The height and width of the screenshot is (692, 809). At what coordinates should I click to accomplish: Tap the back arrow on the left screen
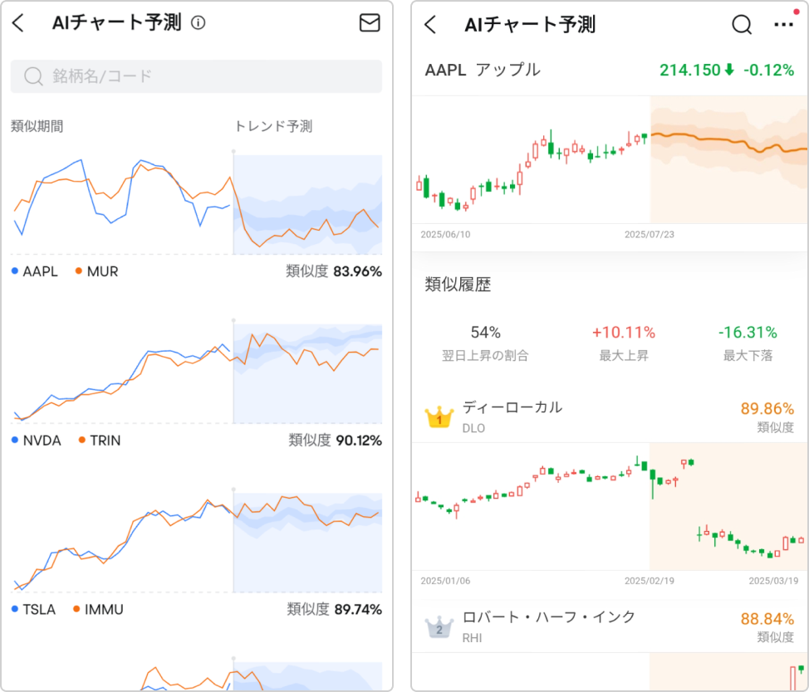18,23
